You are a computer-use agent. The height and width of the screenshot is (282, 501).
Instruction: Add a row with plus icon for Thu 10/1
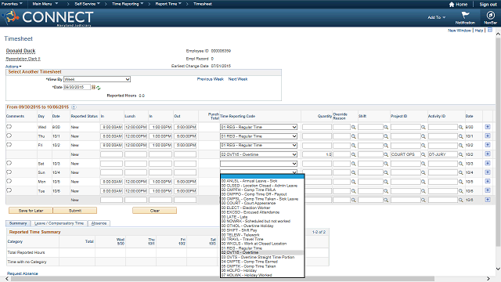(x=488, y=136)
